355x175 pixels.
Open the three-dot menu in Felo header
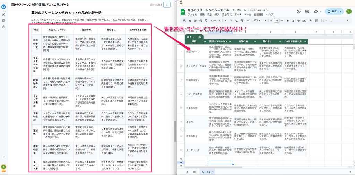click(x=167, y=4)
